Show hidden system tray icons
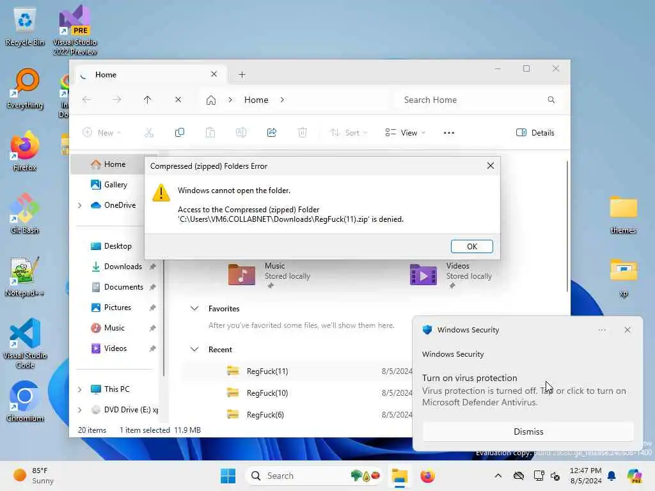The width and height of the screenshot is (655, 491). pyautogui.click(x=498, y=476)
